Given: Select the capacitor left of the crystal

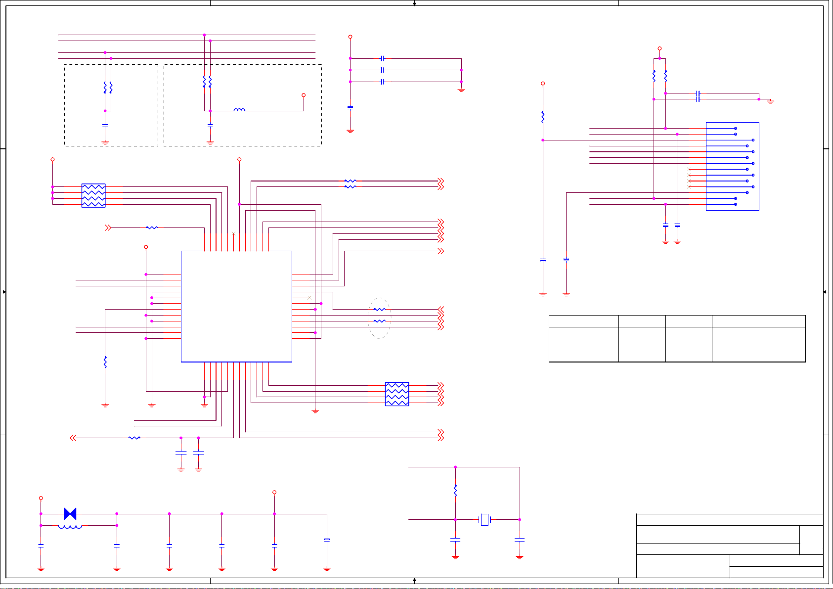Looking at the screenshot, I should (455, 540).
